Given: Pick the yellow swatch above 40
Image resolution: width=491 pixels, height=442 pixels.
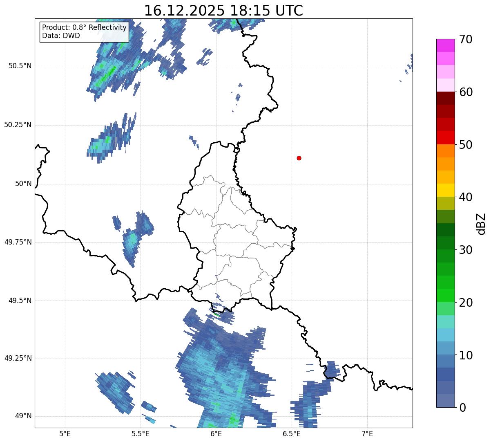Looking at the screenshot, I should coord(445,190).
